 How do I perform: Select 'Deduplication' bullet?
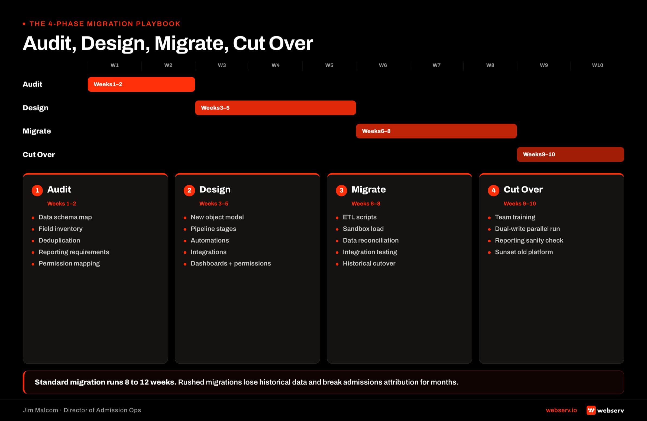tap(59, 241)
